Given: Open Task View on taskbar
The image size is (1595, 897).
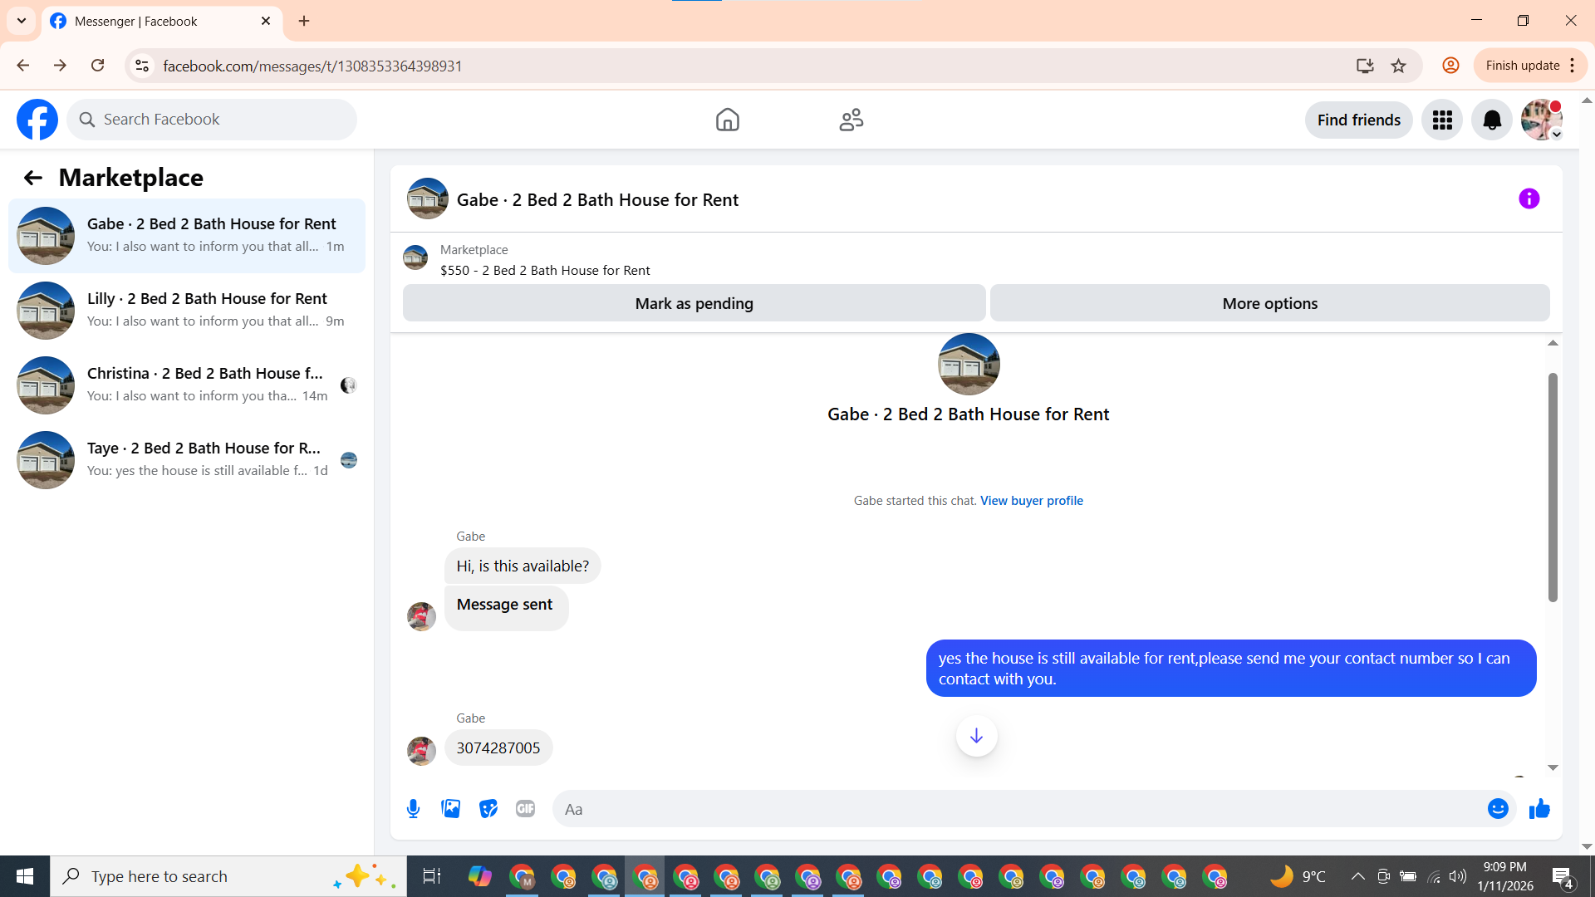Looking at the screenshot, I should coord(432,876).
